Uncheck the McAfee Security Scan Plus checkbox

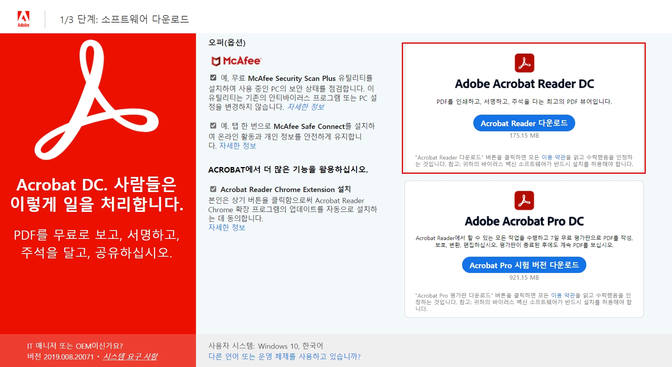coord(213,78)
